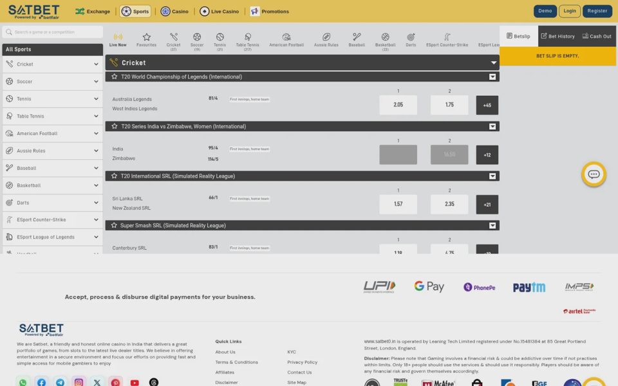Switch to the Cash Out tab

click(x=597, y=36)
